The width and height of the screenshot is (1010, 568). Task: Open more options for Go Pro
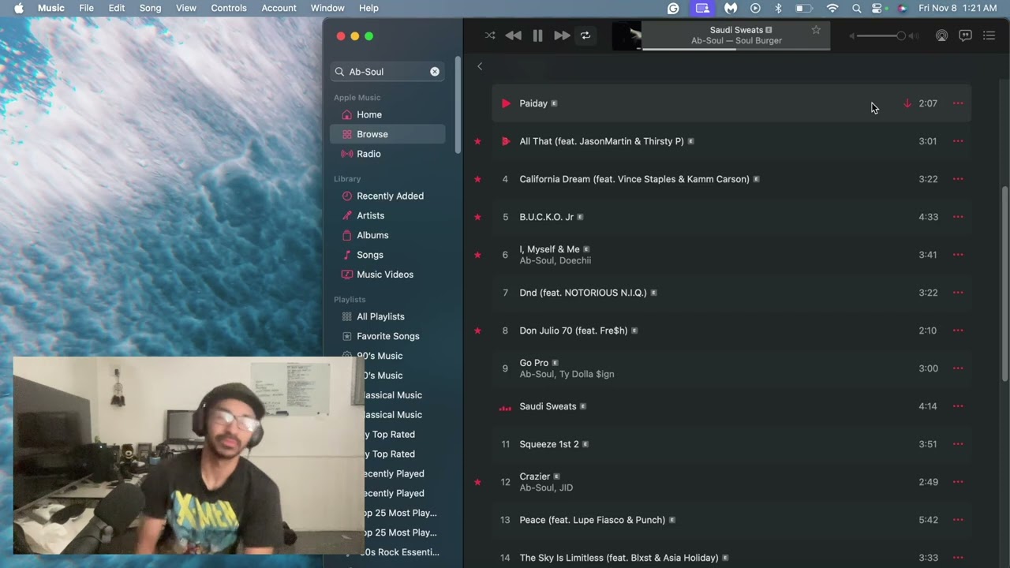point(958,368)
